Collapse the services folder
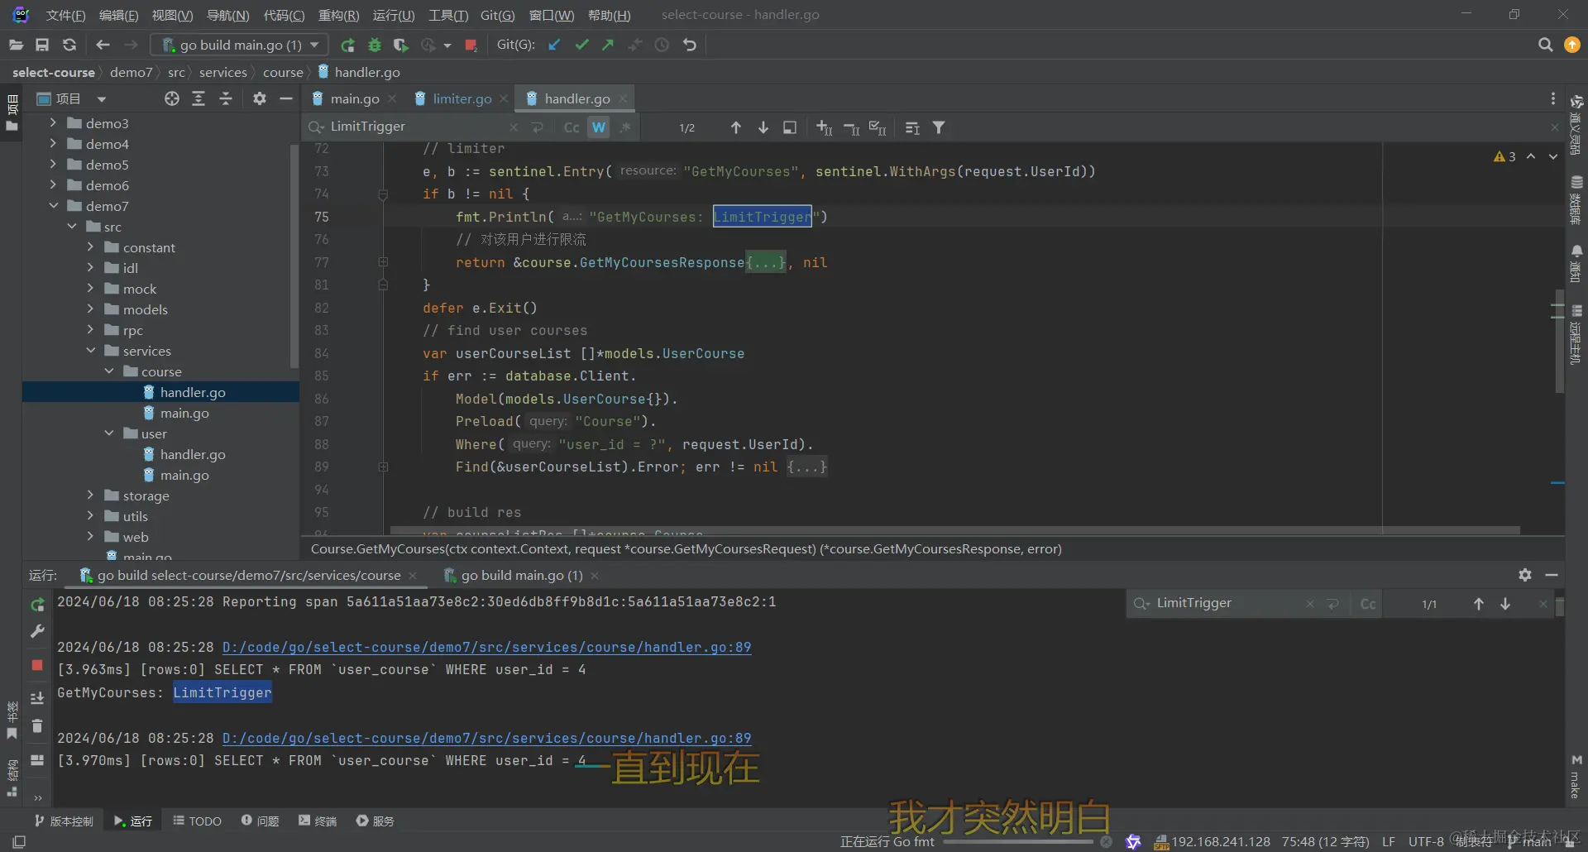The image size is (1588, 852). pyautogui.click(x=90, y=350)
